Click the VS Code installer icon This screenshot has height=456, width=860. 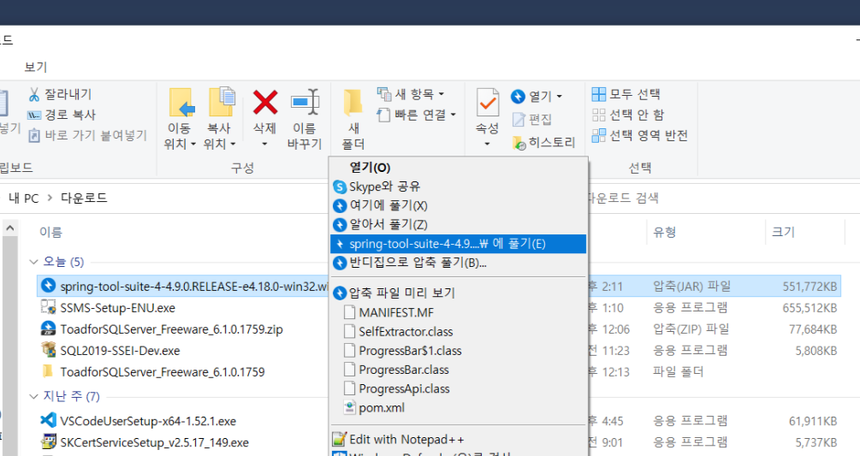click(x=48, y=420)
